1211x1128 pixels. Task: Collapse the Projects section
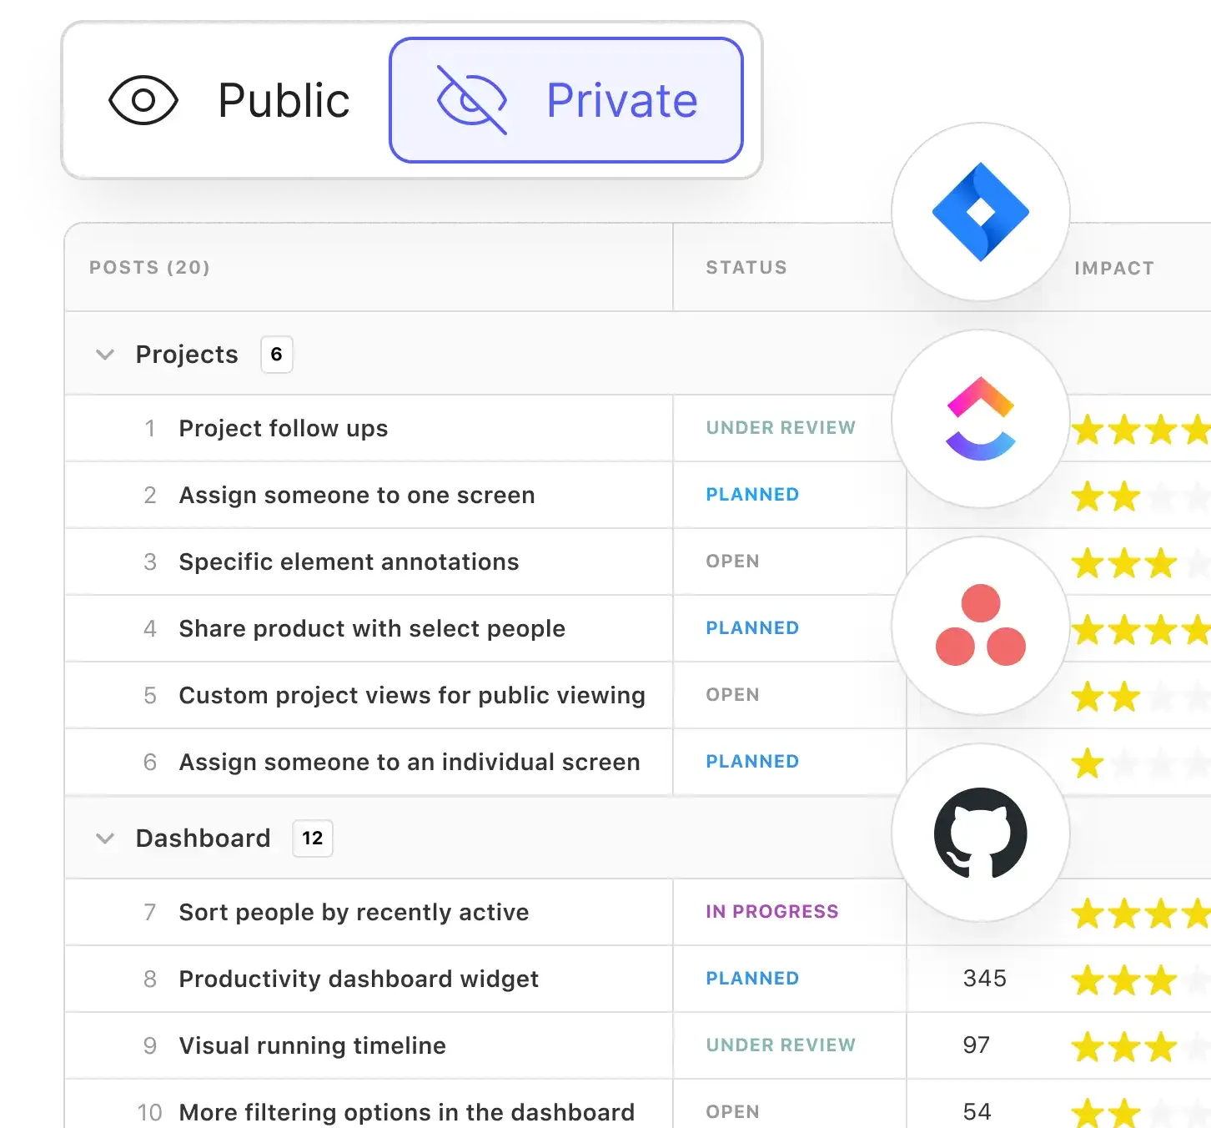click(105, 354)
